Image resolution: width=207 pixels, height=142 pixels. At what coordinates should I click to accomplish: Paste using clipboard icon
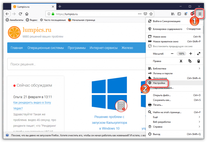coord(198,61)
